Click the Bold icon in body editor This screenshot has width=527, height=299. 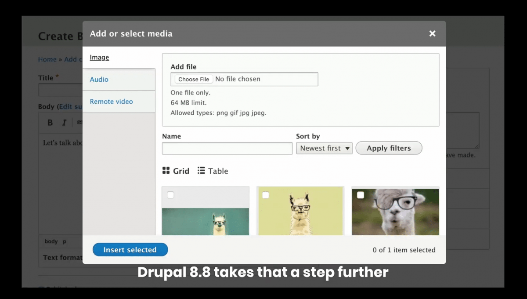(50, 123)
